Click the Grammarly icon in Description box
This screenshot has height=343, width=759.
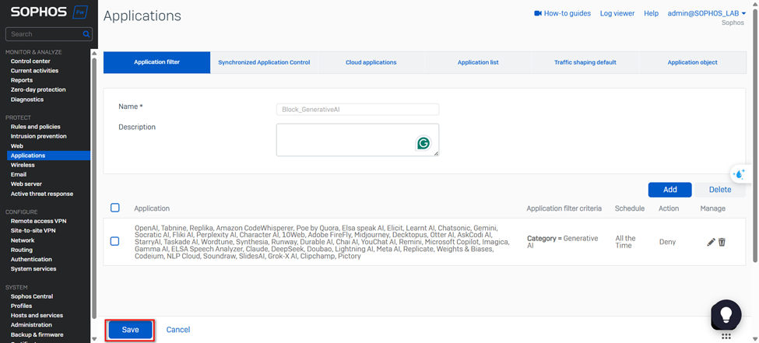click(423, 143)
